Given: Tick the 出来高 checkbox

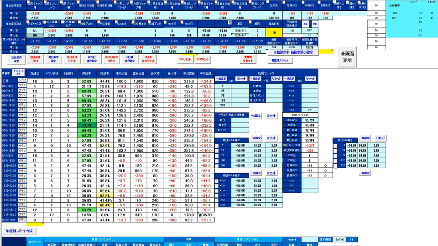Looking at the screenshot, I should (x=267, y=3).
